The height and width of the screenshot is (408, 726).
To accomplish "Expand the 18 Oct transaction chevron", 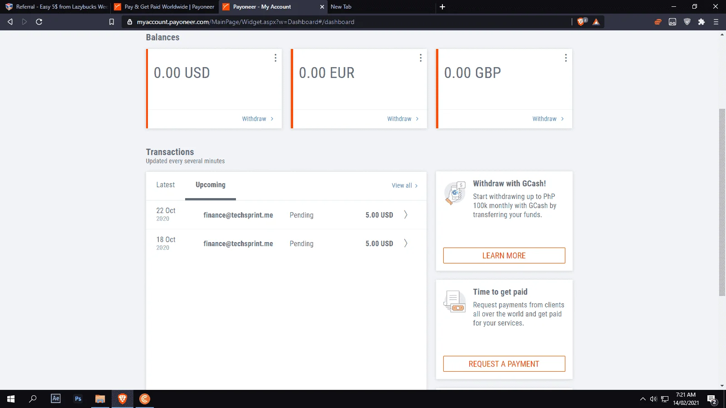I will [x=406, y=243].
